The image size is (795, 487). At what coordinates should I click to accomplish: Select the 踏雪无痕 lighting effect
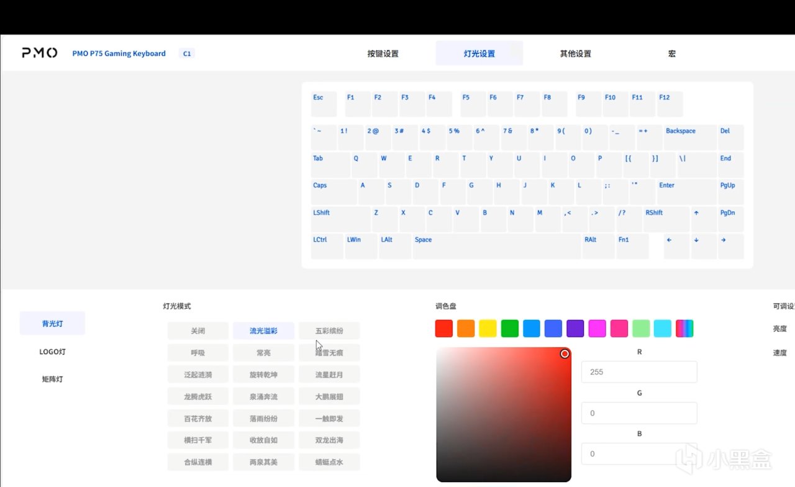tap(329, 353)
